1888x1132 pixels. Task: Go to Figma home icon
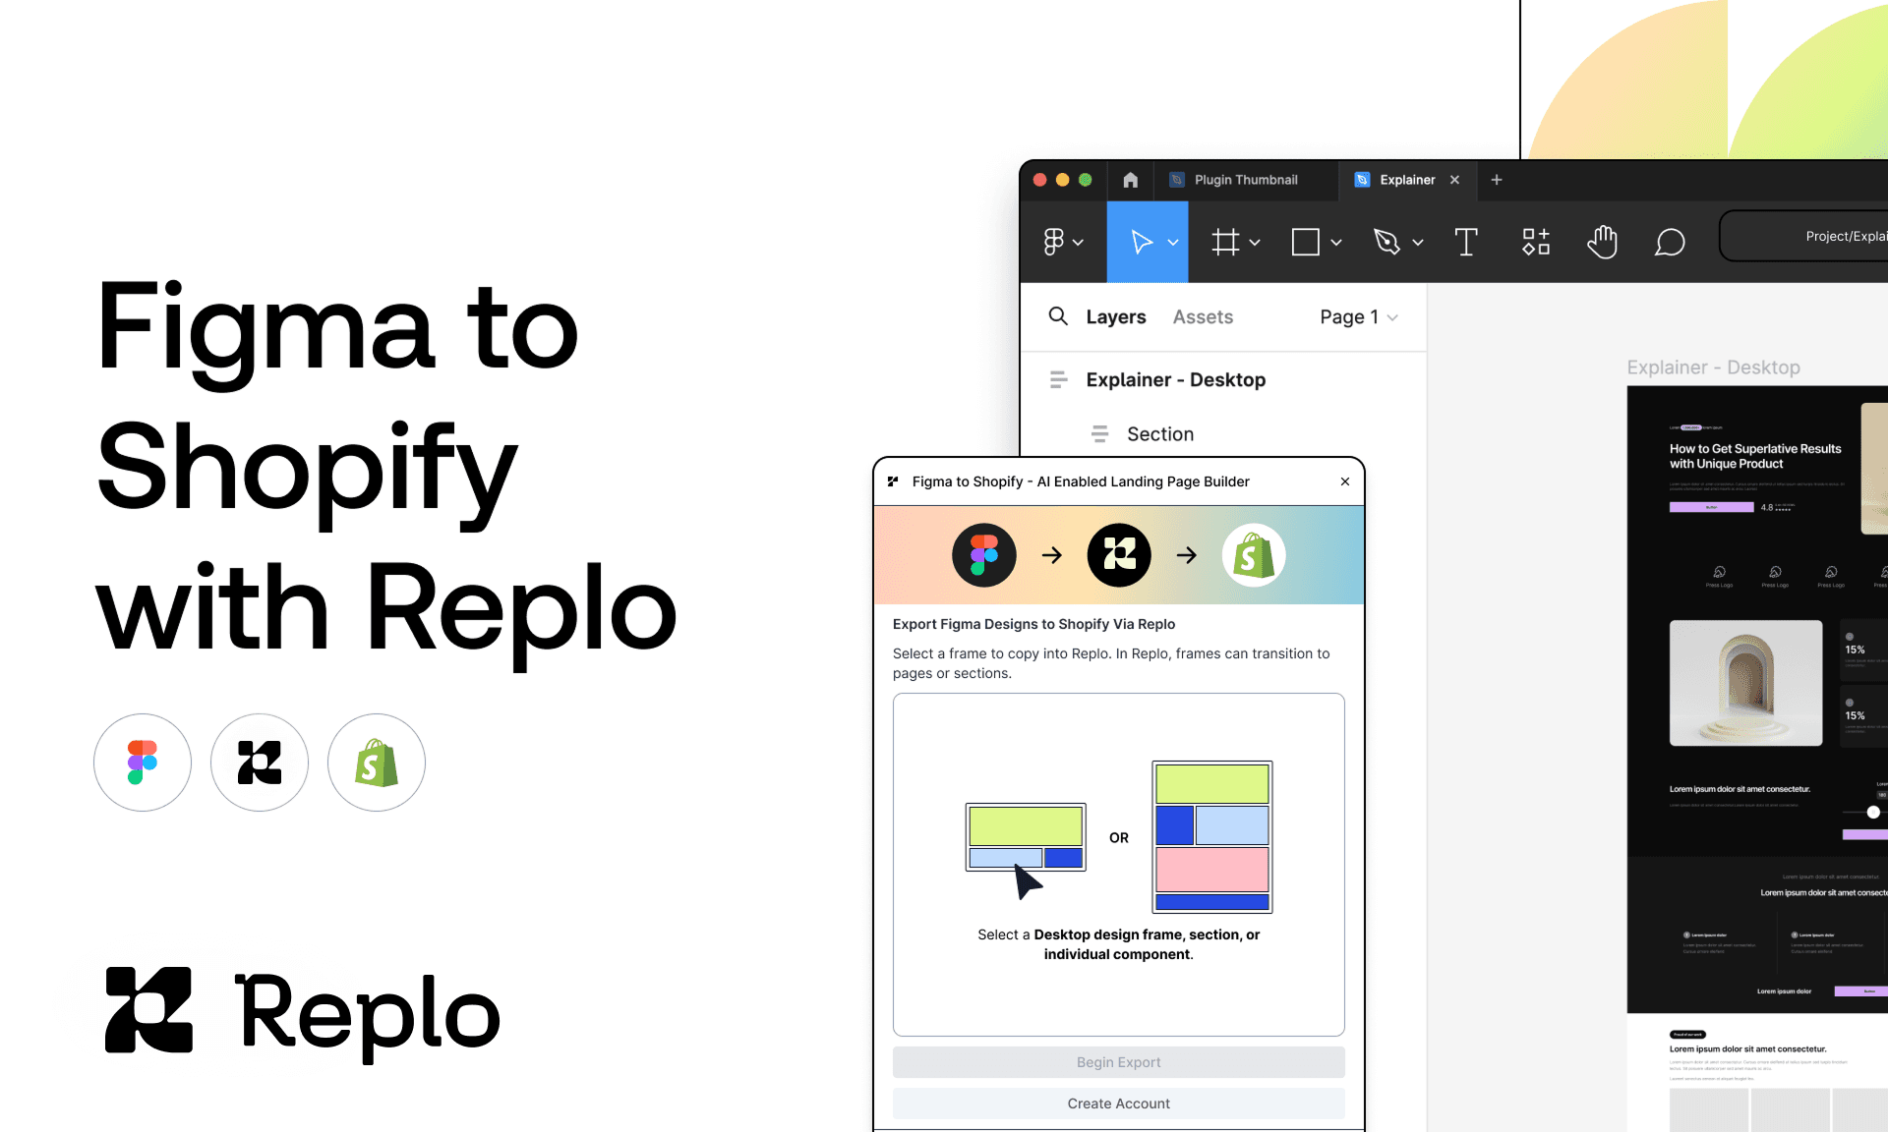point(1130,180)
